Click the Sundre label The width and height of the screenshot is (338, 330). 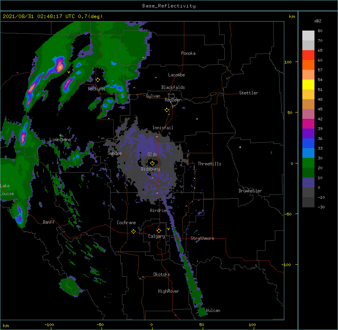tap(114, 153)
